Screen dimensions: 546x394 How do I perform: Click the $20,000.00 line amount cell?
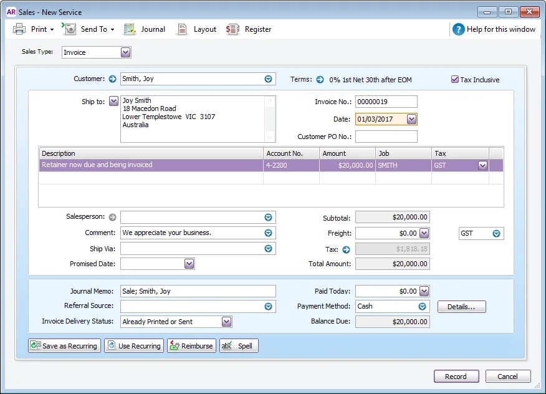[x=347, y=165]
